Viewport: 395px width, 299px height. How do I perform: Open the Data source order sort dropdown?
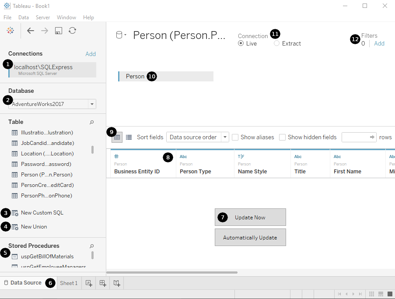pyautogui.click(x=225, y=137)
